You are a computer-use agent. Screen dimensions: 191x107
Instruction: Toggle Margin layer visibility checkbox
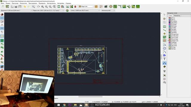(171, 42)
